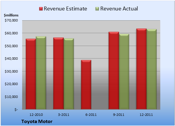The height and width of the screenshot is (126, 175).
Task: Select the red estimate bar for 12-2010
Action: pos(31,74)
